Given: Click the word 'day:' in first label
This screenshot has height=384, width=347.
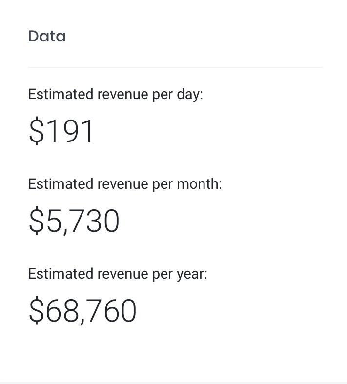Looking at the screenshot, I should pyautogui.click(x=190, y=95).
